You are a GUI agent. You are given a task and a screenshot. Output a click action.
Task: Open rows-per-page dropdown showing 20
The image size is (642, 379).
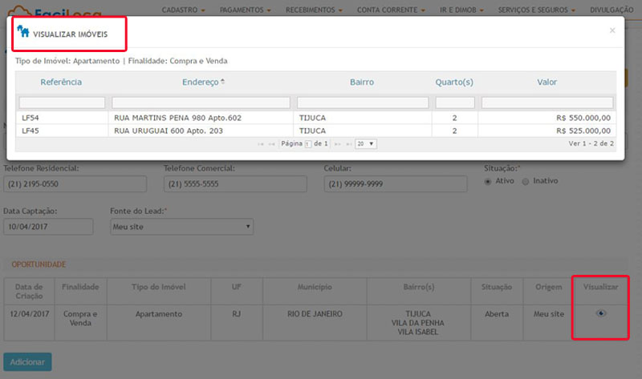pyautogui.click(x=366, y=144)
